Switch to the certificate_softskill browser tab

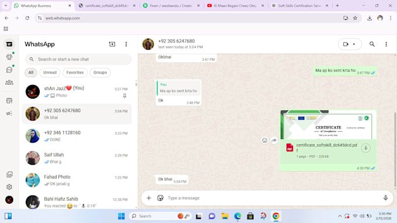[107, 6]
